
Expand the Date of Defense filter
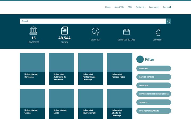click(x=154, y=77)
